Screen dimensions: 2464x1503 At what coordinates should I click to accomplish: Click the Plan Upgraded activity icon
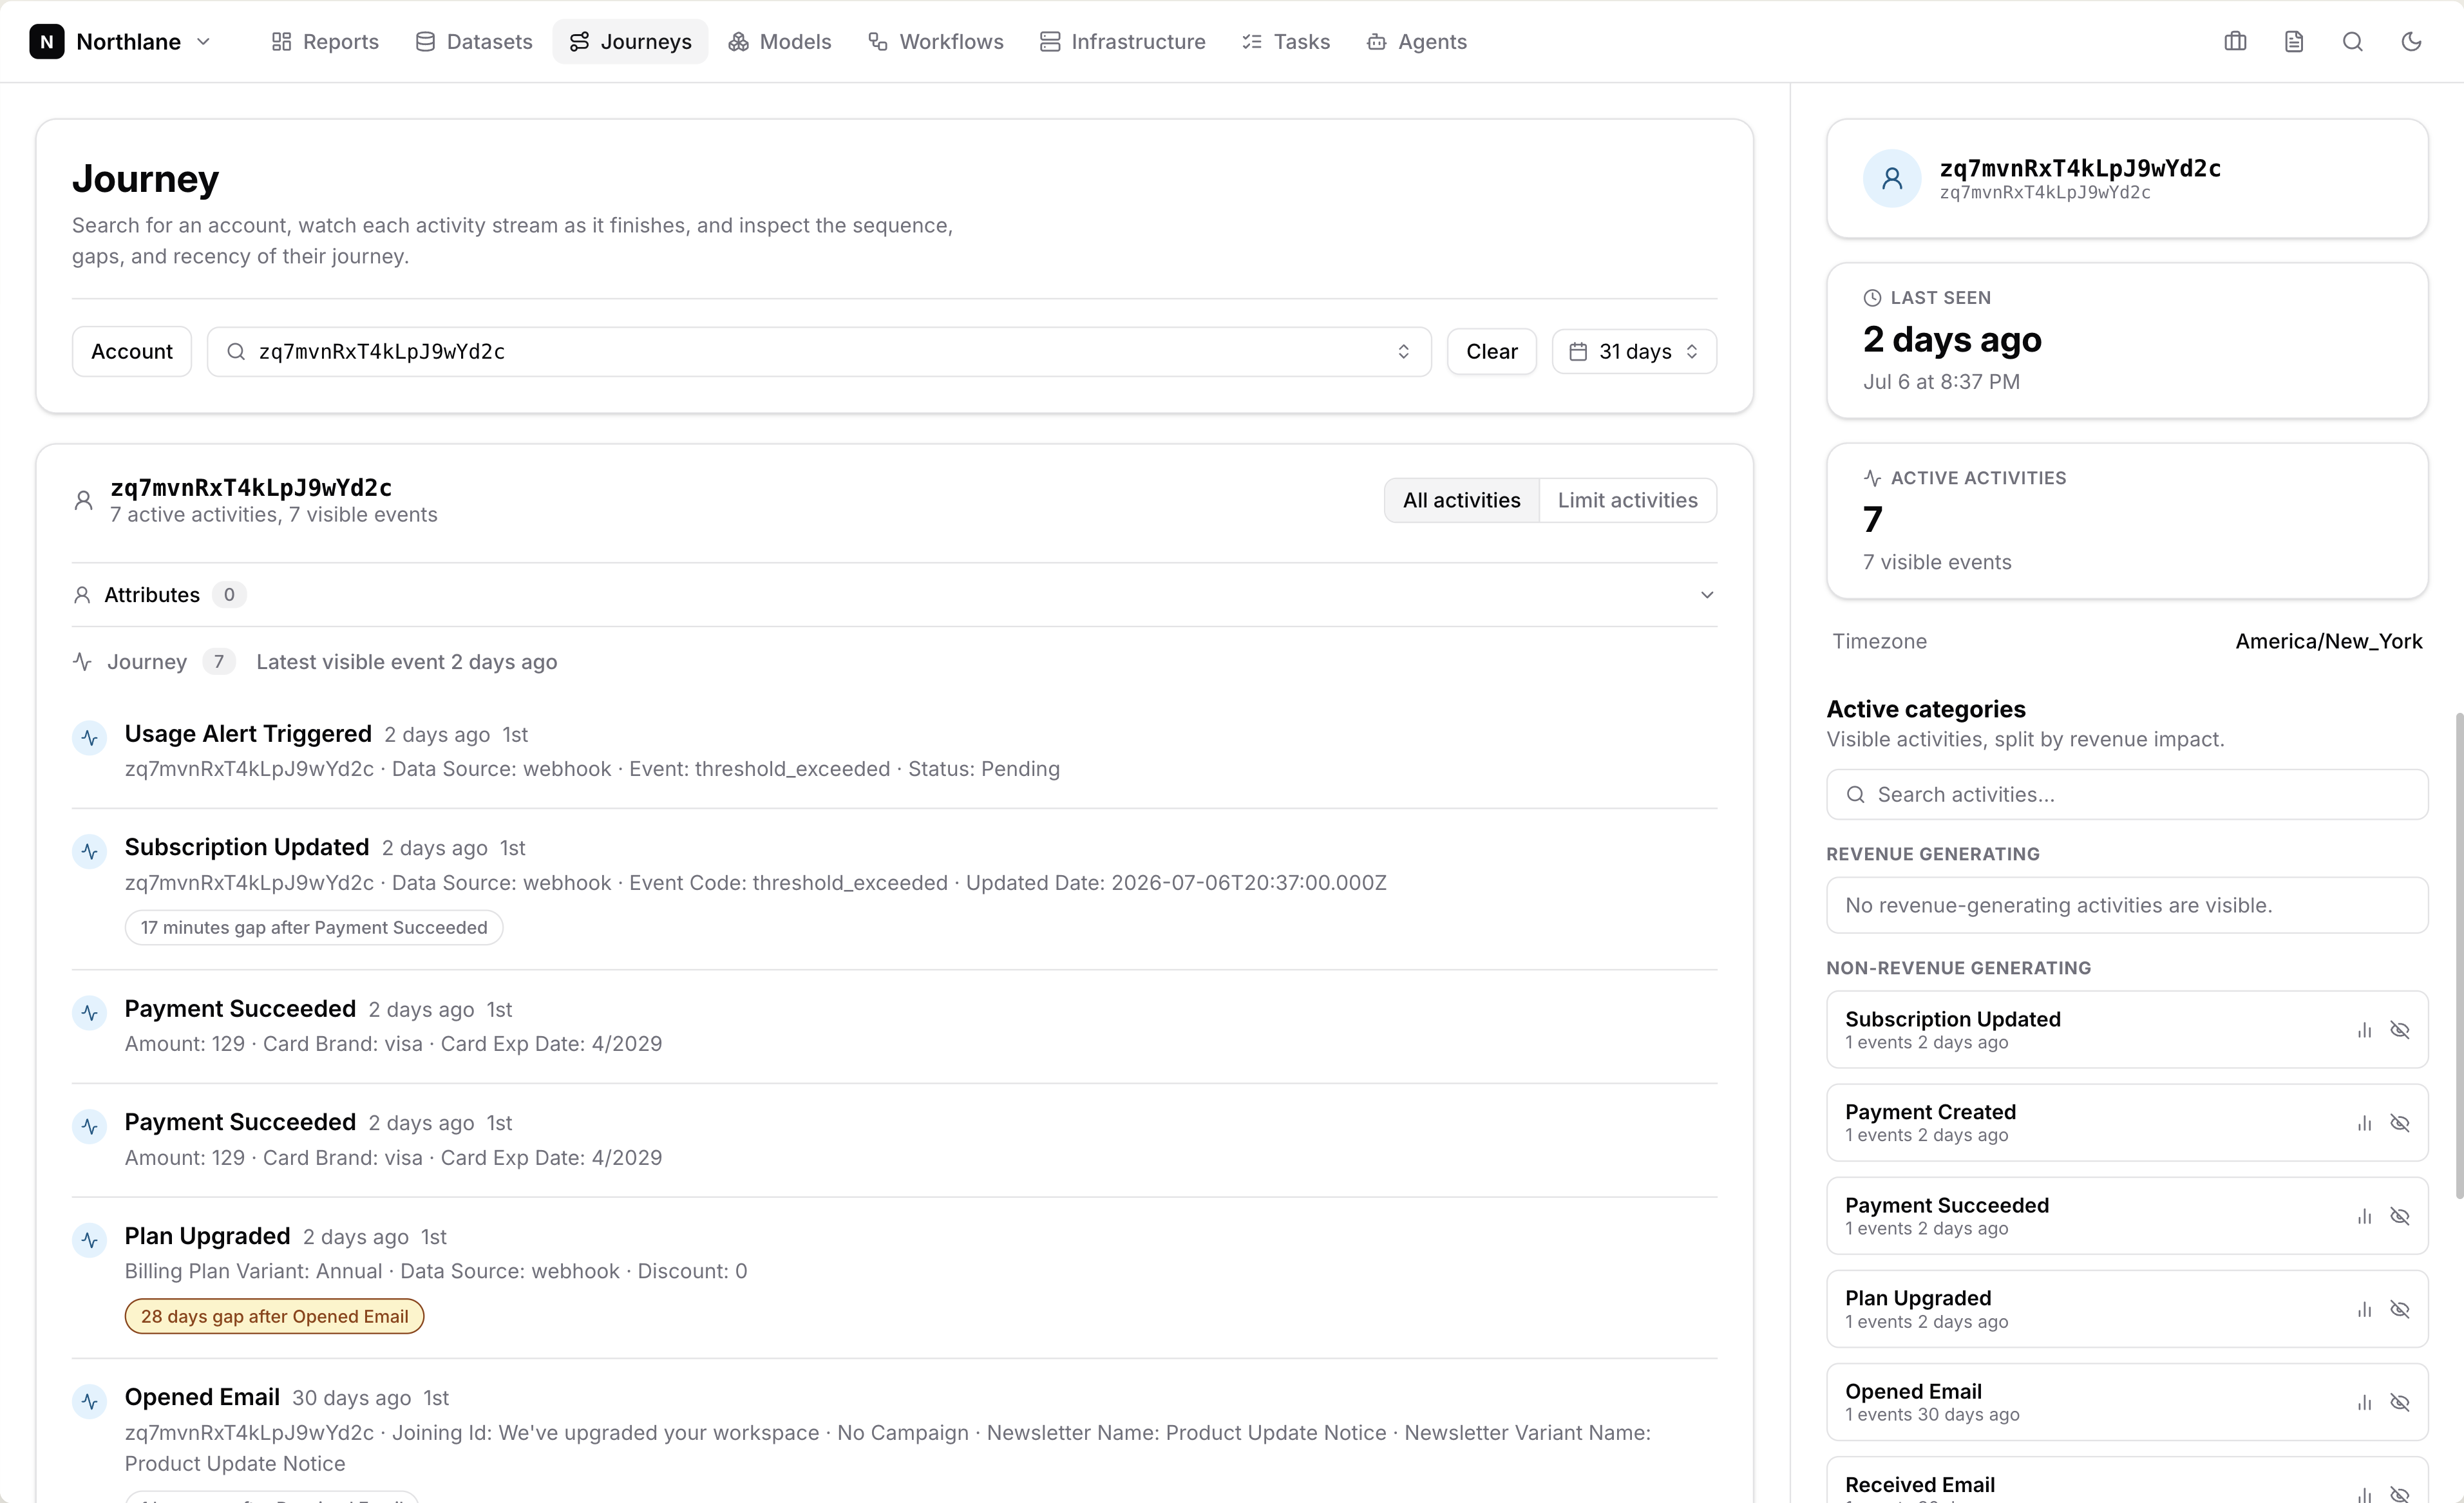click(90, 1240)
